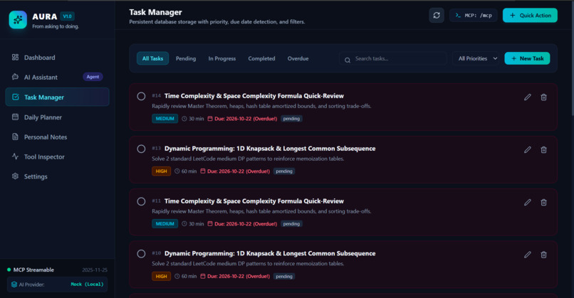The height and width of the screenshot is (298, 574).
Task: Create a task with New Task button
Action: pos(527,58)
